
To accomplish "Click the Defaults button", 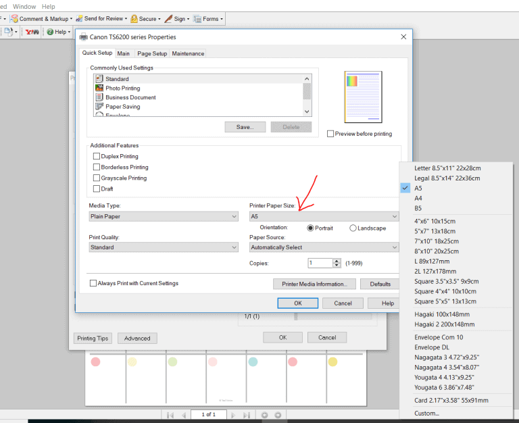I will coord(380,284).
